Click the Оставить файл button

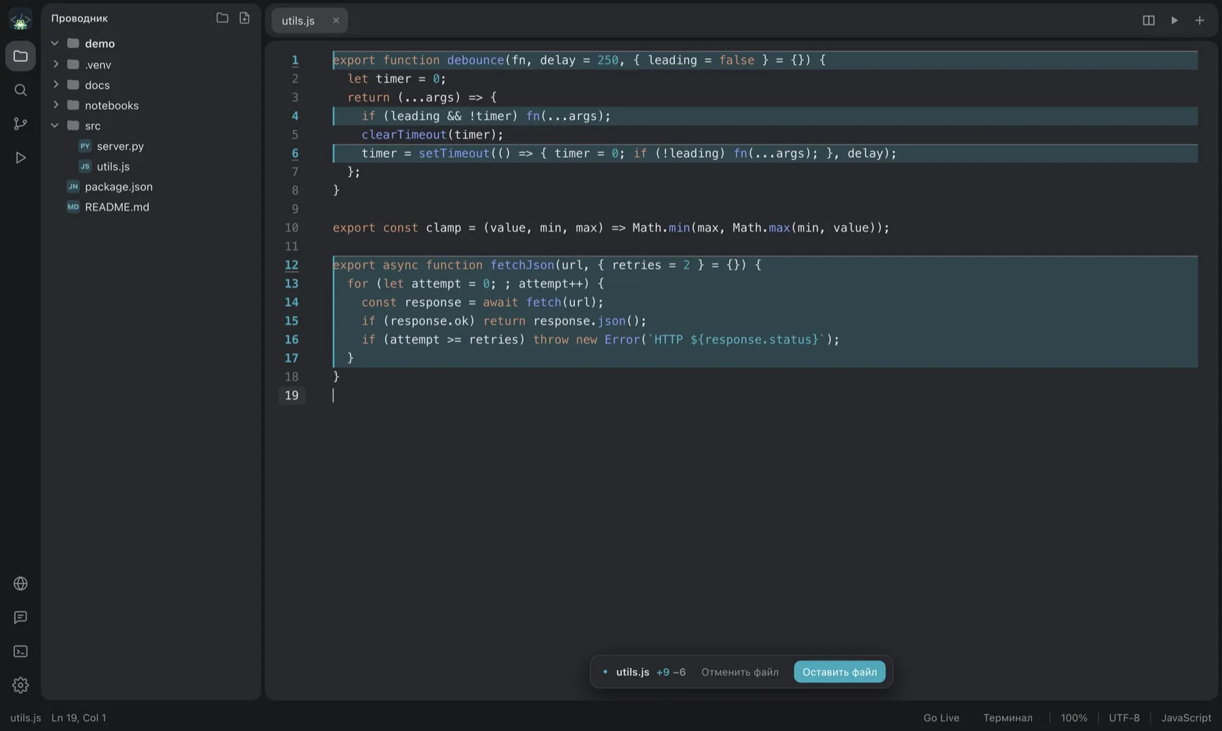click(839, 672)
